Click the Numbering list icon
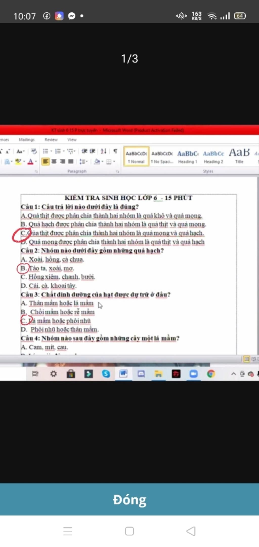This screenshot has width=259, height=547. pos(58,151)
